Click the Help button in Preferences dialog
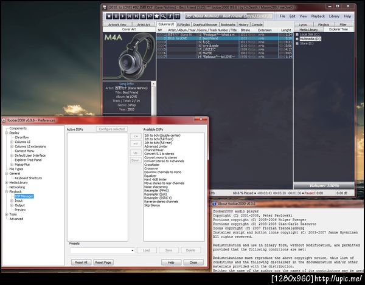 coord(171,263)
